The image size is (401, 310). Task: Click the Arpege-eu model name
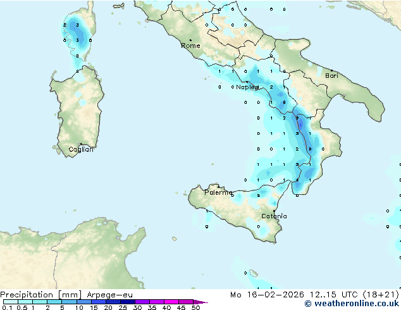109,295
